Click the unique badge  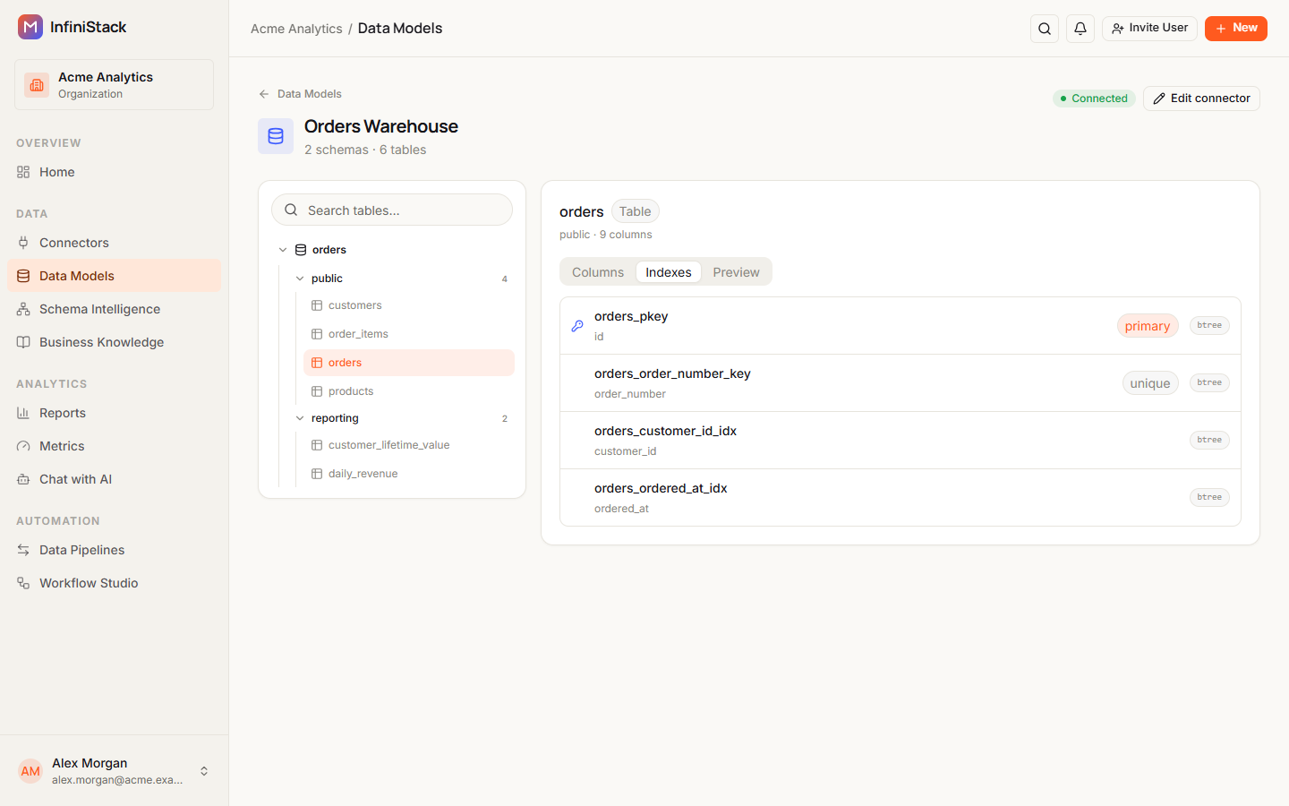(x=1150, y=383)
